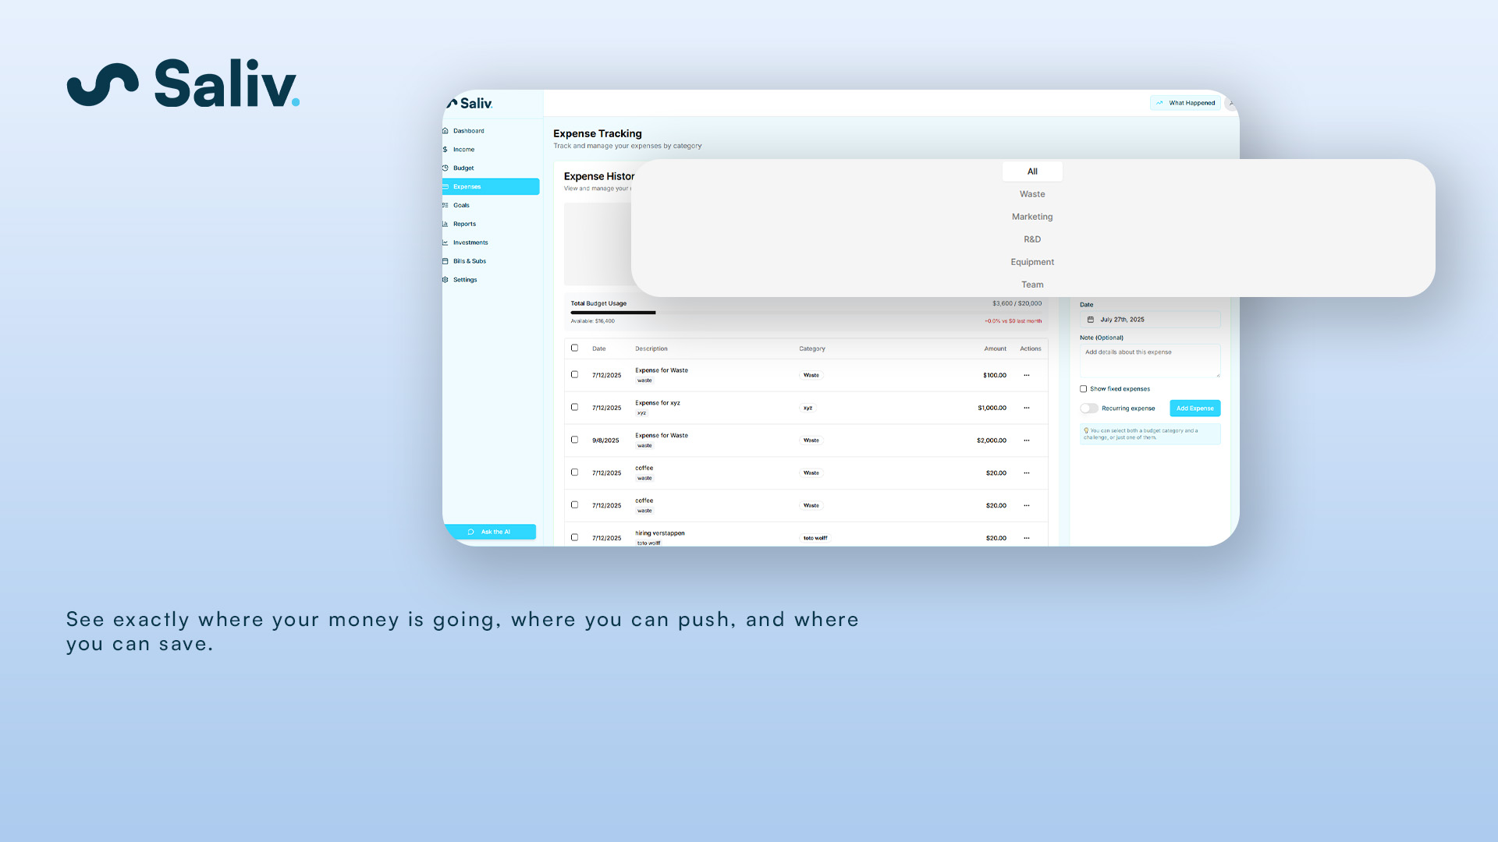Click the What Happened button
The height and width of the screenshot is (842, 1498).
[1185, 103]
